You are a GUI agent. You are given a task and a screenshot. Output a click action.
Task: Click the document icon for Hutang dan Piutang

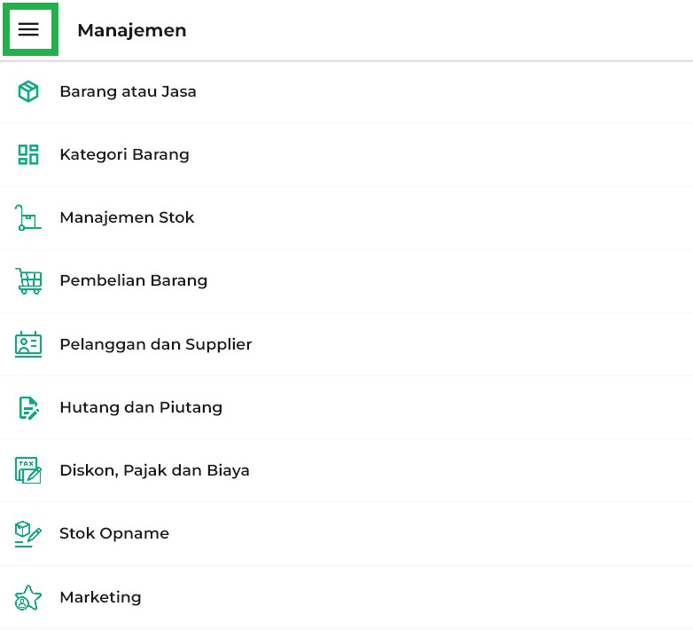coord(28,407)
